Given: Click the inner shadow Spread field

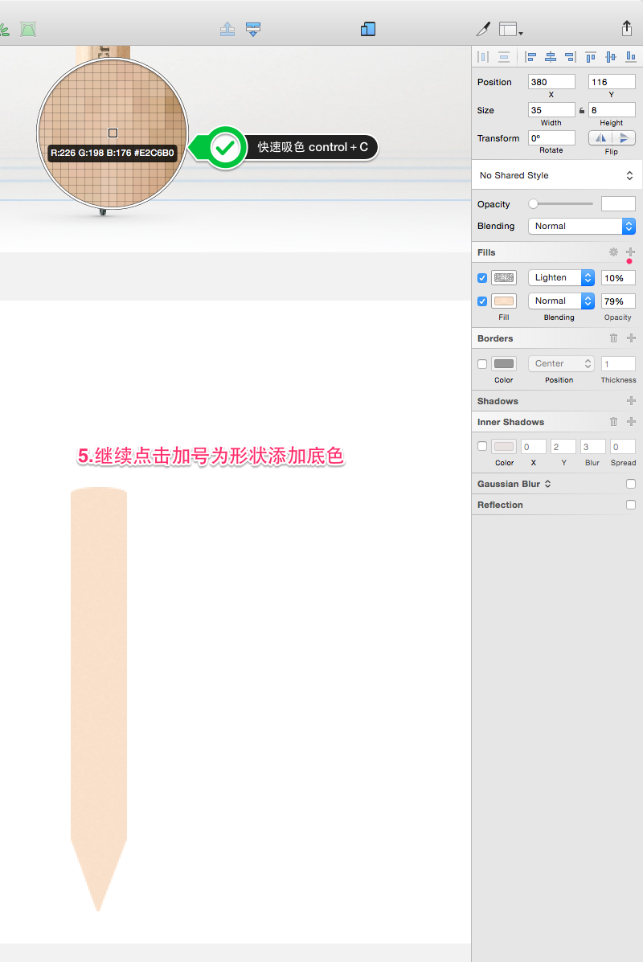Looking at the screenshot, I should 623,447.
